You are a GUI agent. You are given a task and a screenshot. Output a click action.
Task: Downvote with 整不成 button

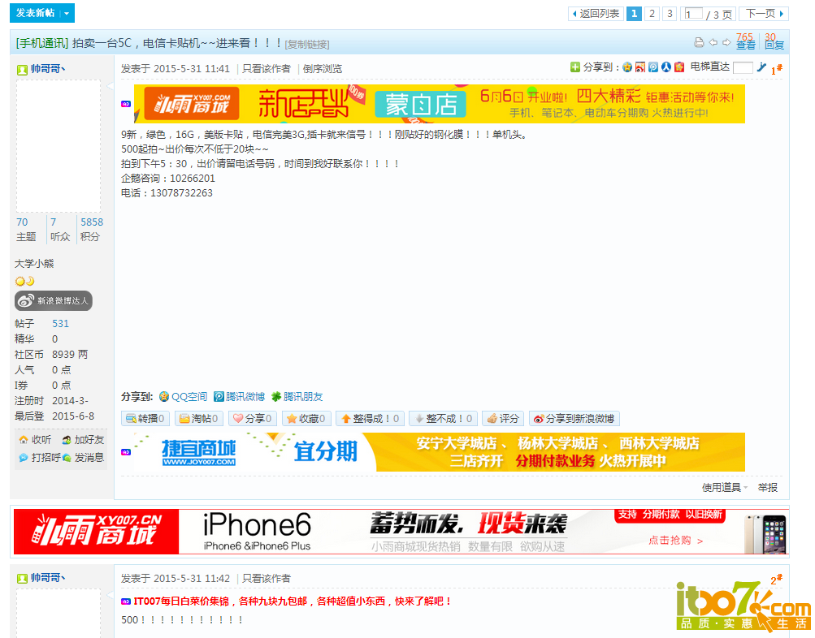(x=444, y=418)
